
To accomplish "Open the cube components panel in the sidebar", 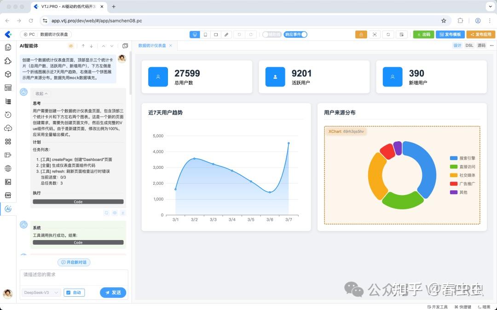I will pos(8,74).
